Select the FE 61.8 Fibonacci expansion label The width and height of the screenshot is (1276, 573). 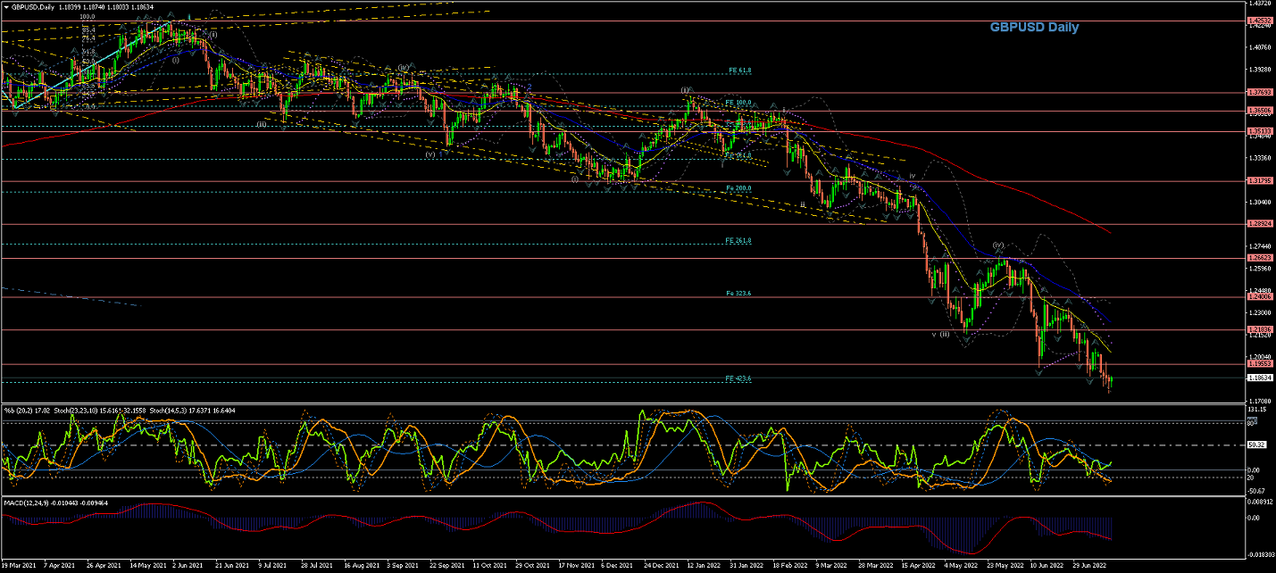[739, 70]
